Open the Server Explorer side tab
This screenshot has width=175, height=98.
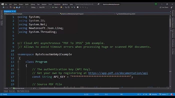click(2, 15)
